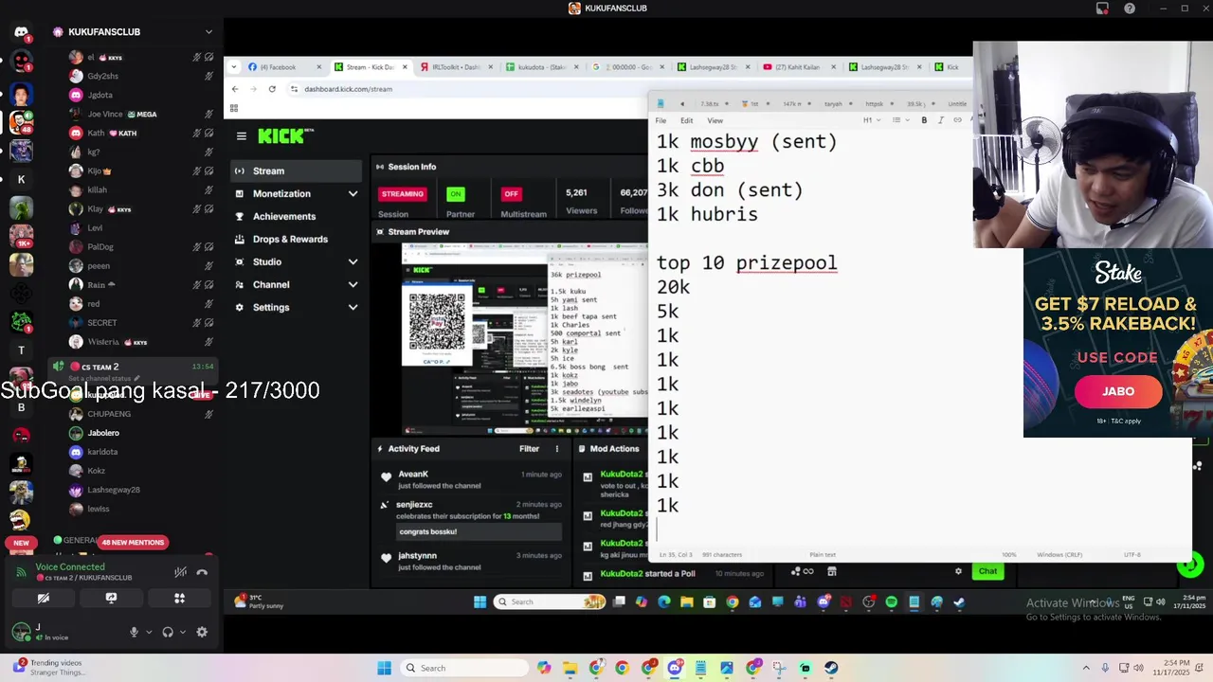Open Copilot from the taskbar
The image size is (1213, 682).
tap(544, 668)
